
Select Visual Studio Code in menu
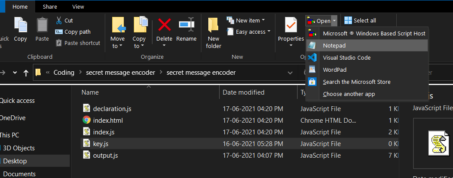(346, 57)
